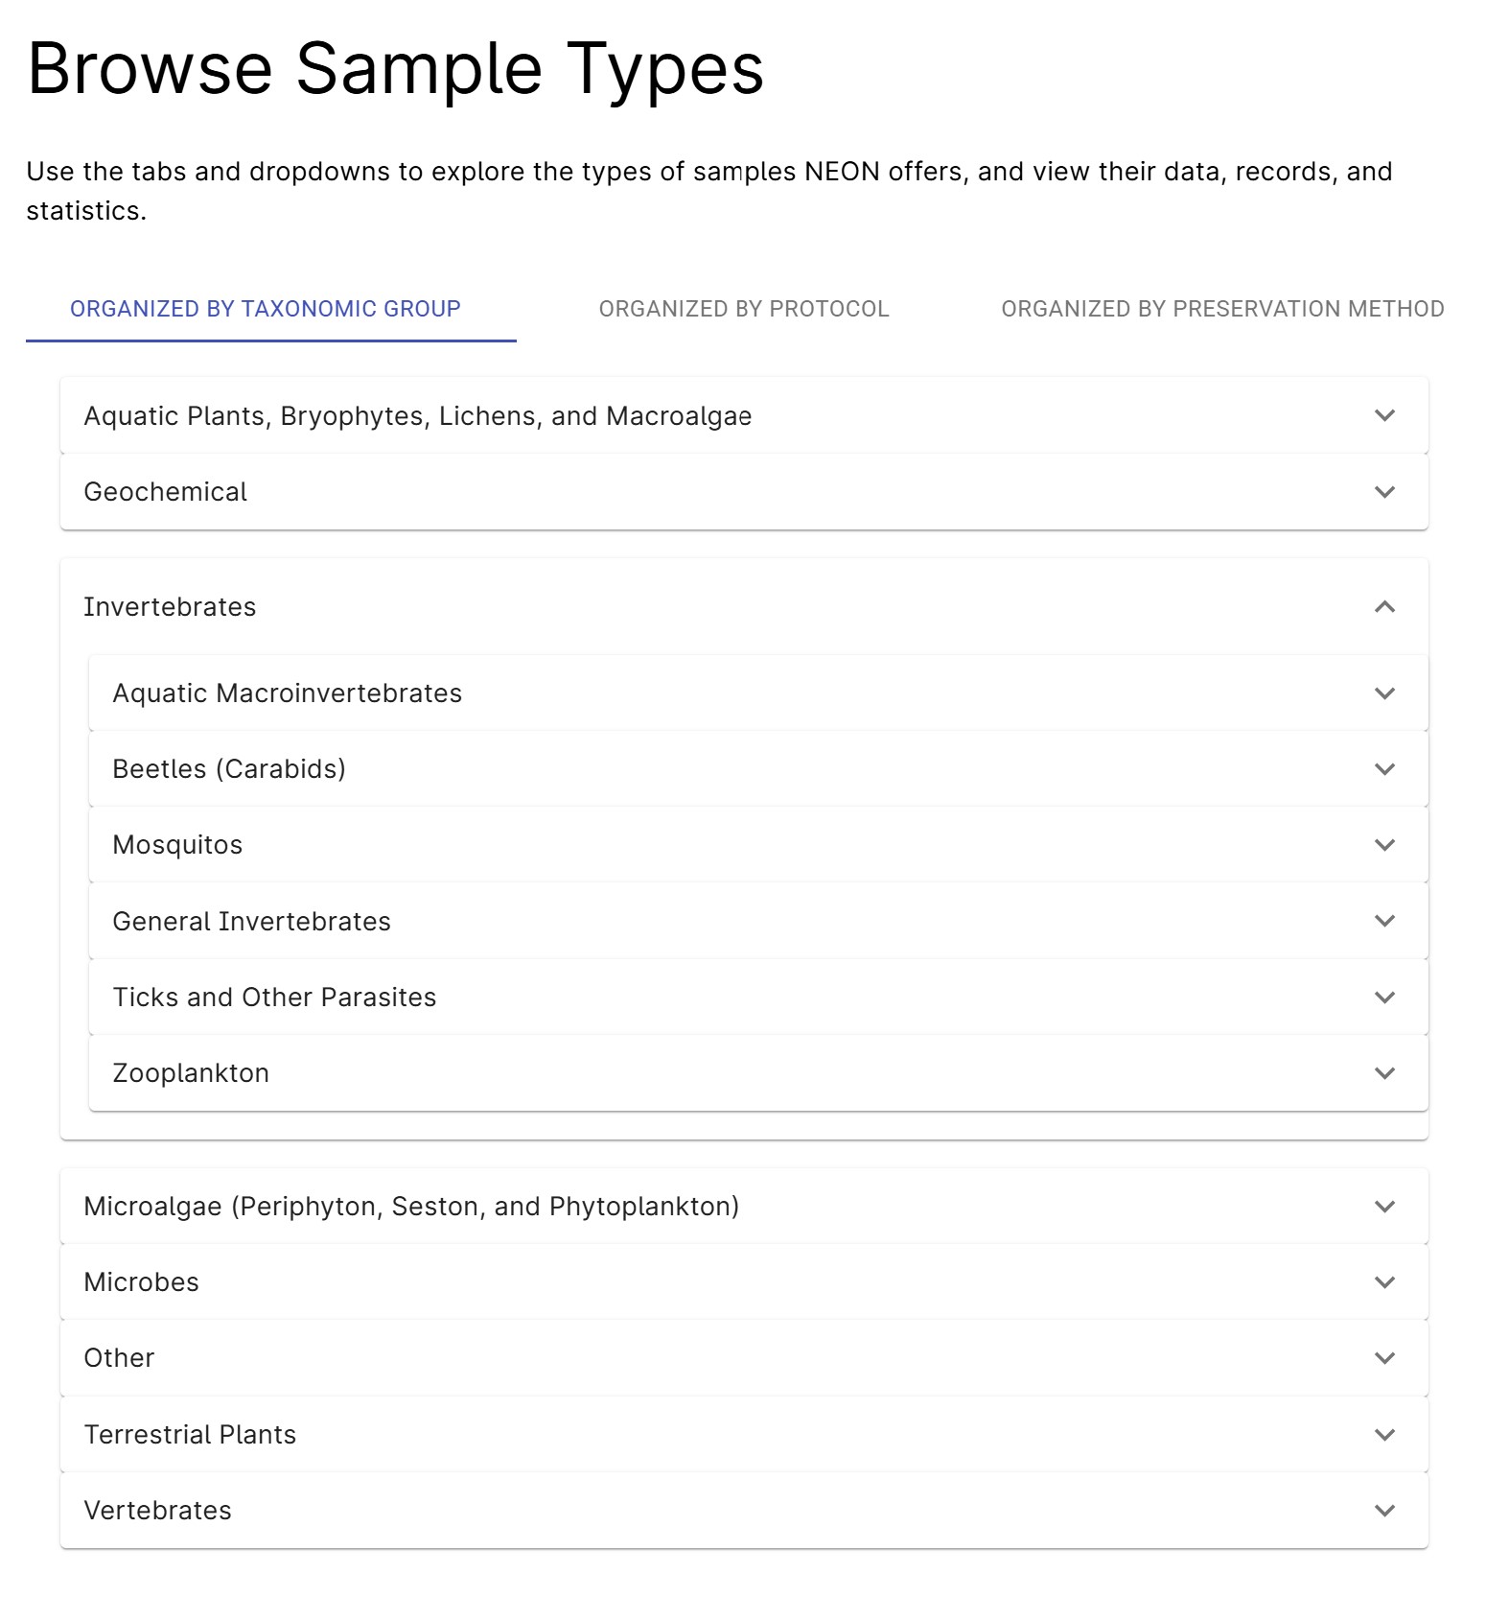The width and height of the screenshot is (1486, 1597).
Task: Open the Other category accordion
Action: (744, 1357)
